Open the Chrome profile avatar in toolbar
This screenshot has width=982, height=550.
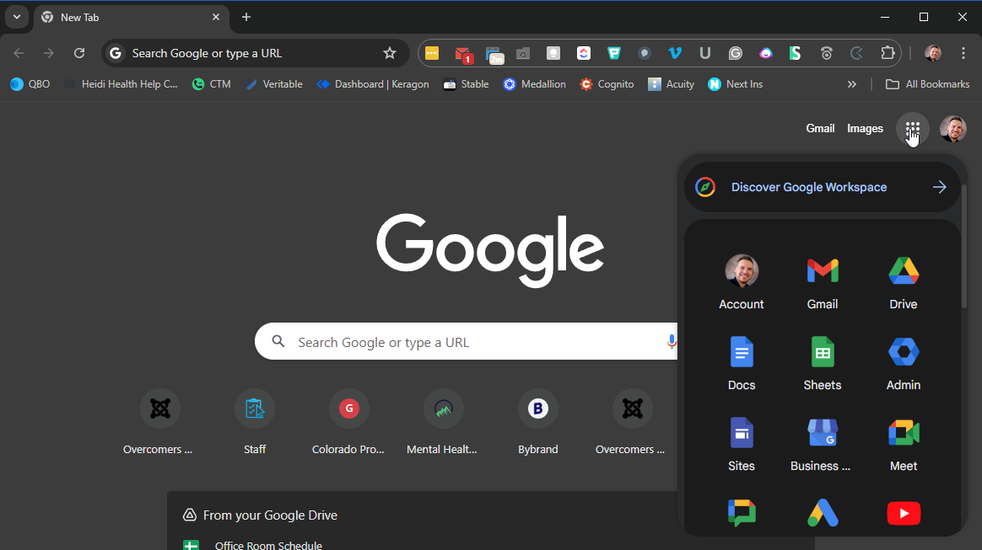click(x=933, y=53)
